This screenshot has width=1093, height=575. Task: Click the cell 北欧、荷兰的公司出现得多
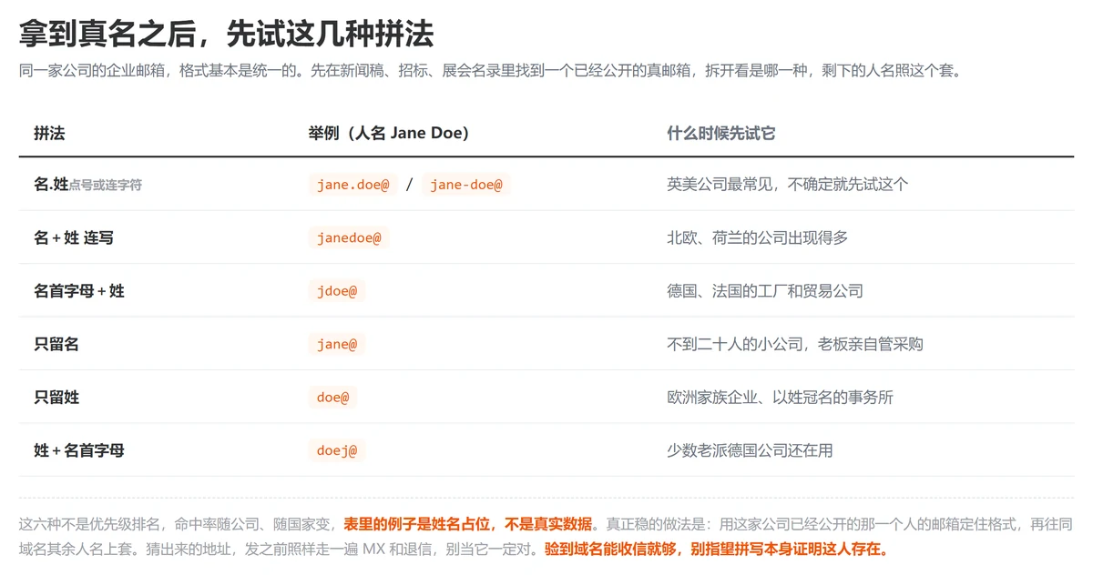(x=758, y=237)
